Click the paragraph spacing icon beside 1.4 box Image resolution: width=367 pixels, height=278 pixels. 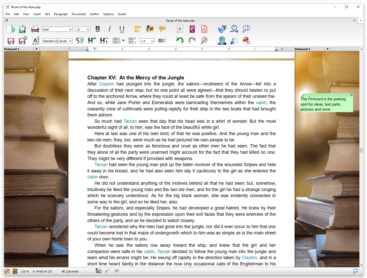[x=162, y=41]
